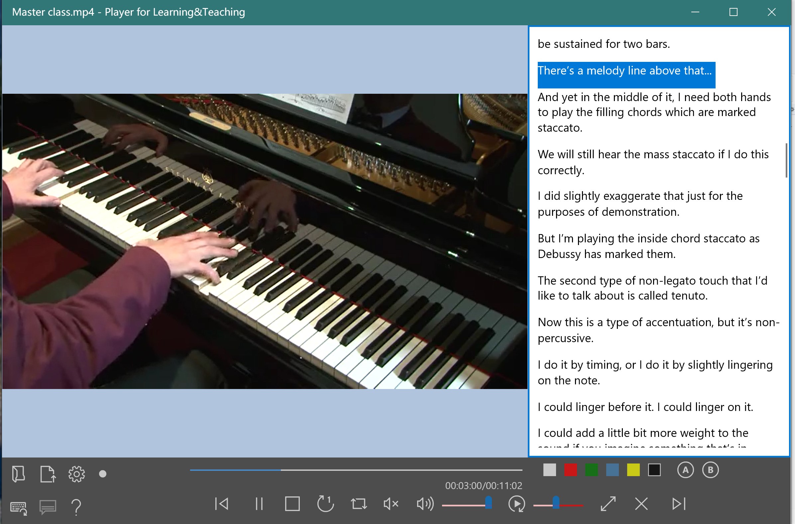Screen dimensions: 795x524
Task: Toggle the subtitle speech-bubble icon
Action: point(48,507)
